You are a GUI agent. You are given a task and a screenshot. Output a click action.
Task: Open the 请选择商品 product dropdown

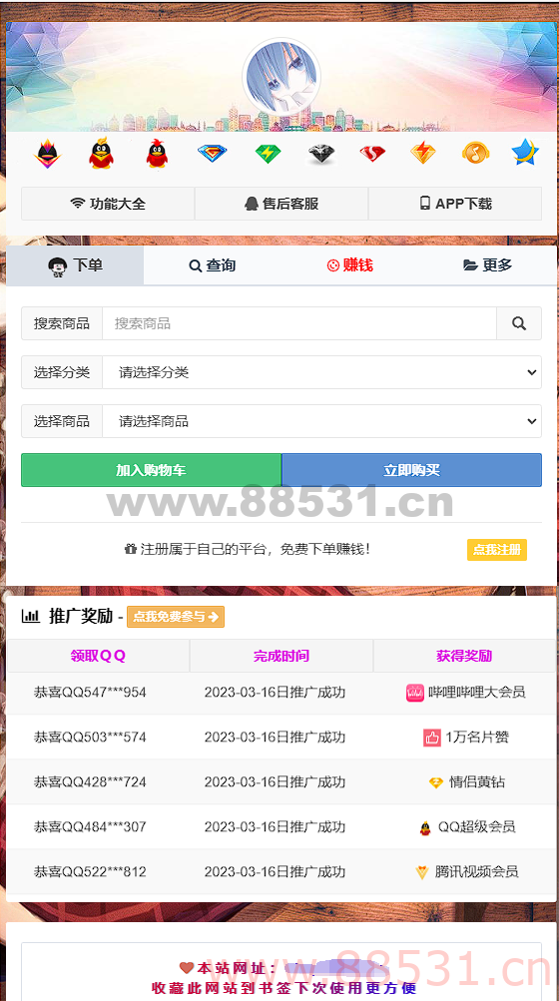[x=322, y=421]
